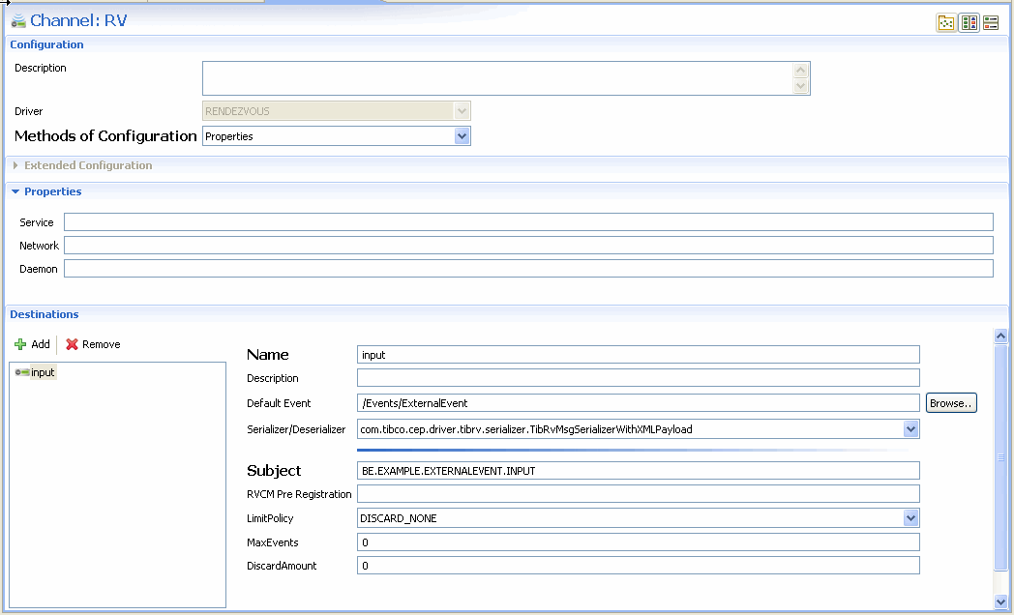Click the Description box scroll-up arrow
1014x615 pixels.
point(800,71)
